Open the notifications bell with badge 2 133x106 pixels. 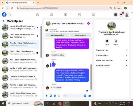pos(121,15)
